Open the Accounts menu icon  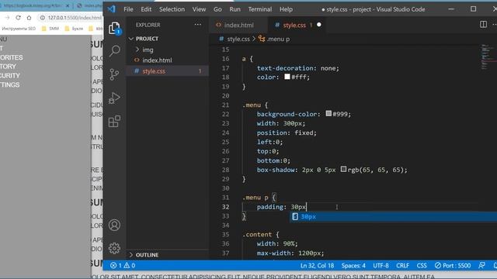114,226
